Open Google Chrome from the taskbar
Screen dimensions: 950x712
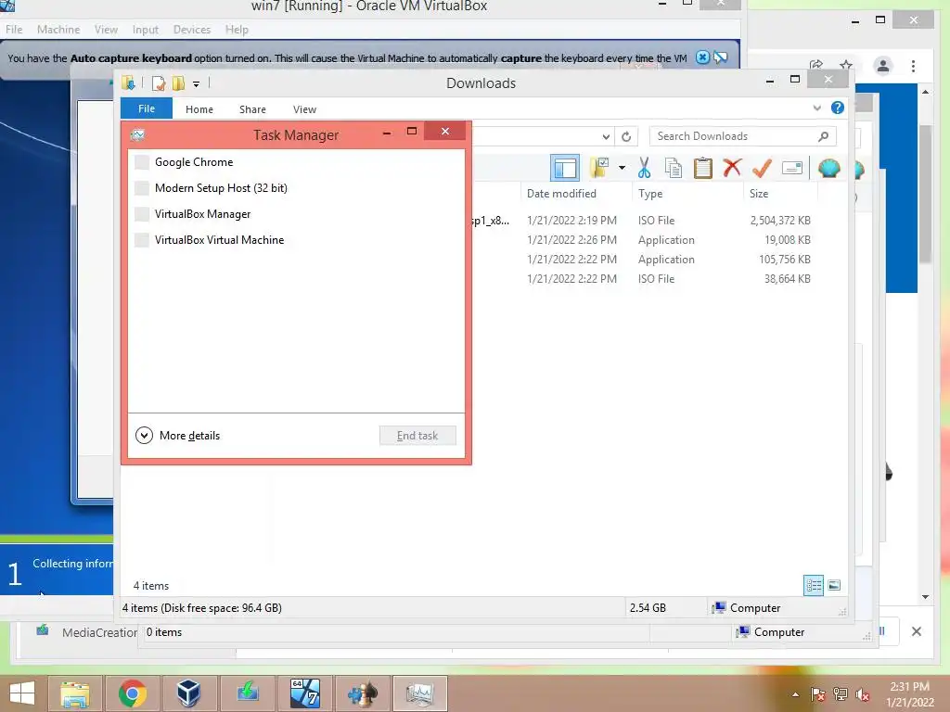tap(132, 693)
